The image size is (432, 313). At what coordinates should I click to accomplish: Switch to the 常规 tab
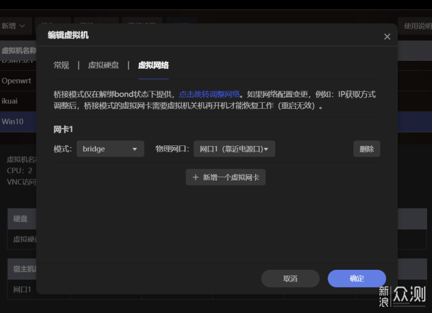61,65
